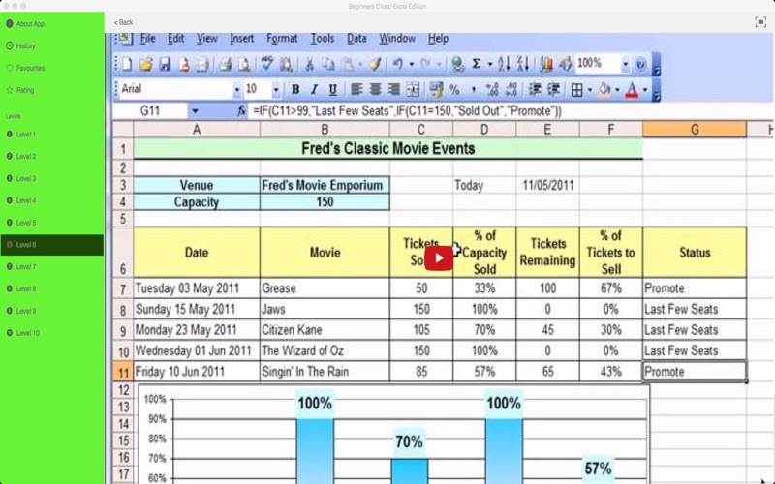Expand the Font Color dropdown arrow

pyautogui.click(x=644, y=90)
